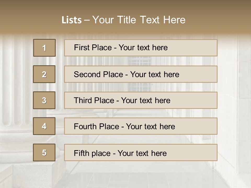Click the number 1 box
This screenshot has height=188, width=251.
44,48
